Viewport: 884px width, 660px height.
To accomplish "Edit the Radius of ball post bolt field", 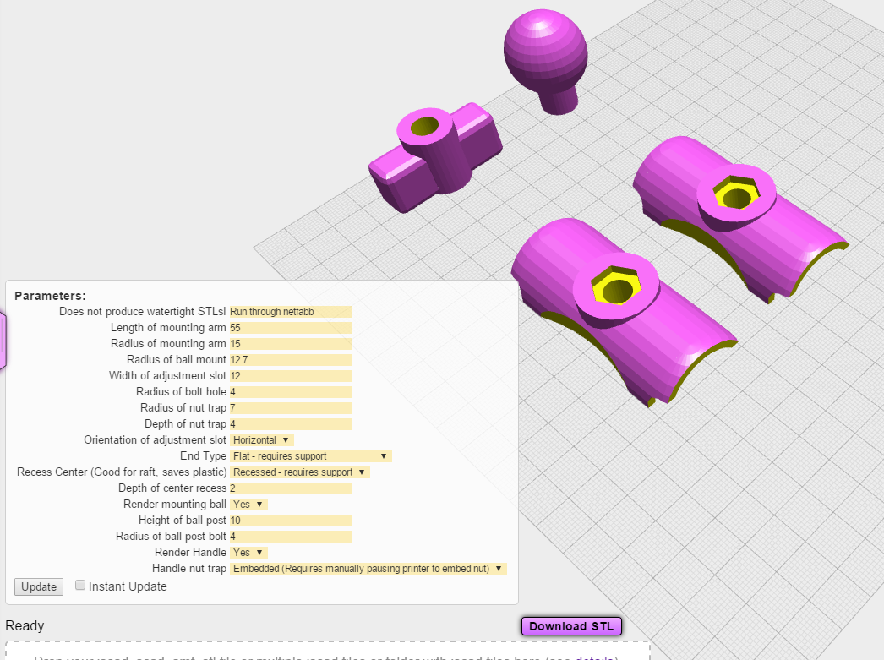I will (x=291, y=537).
